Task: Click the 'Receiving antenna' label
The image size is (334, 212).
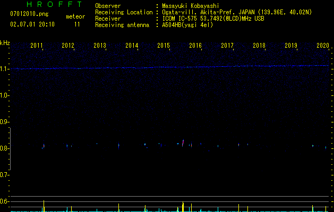Action: coord(122,25)
